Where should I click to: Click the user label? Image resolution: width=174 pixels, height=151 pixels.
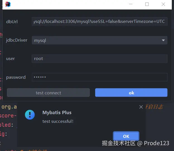tap(10, 59)
